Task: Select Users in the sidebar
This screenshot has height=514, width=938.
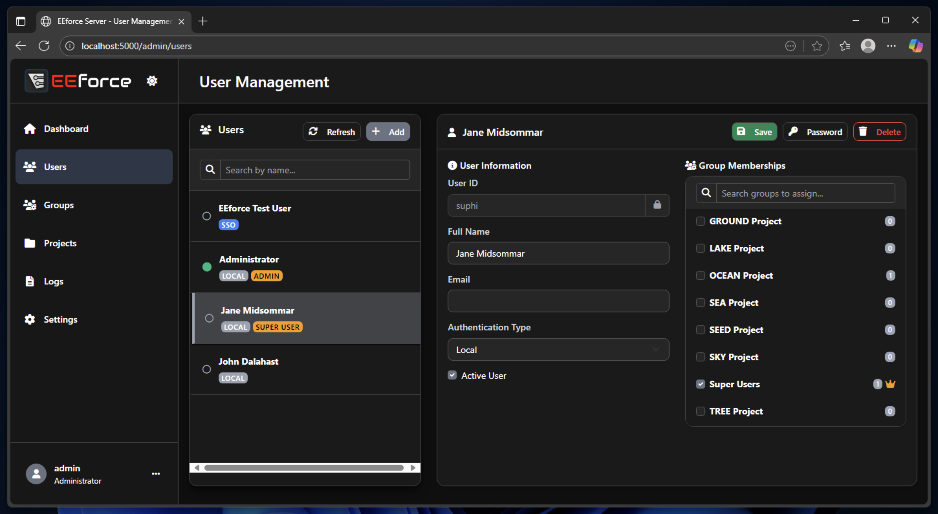Action: [94, 167]
